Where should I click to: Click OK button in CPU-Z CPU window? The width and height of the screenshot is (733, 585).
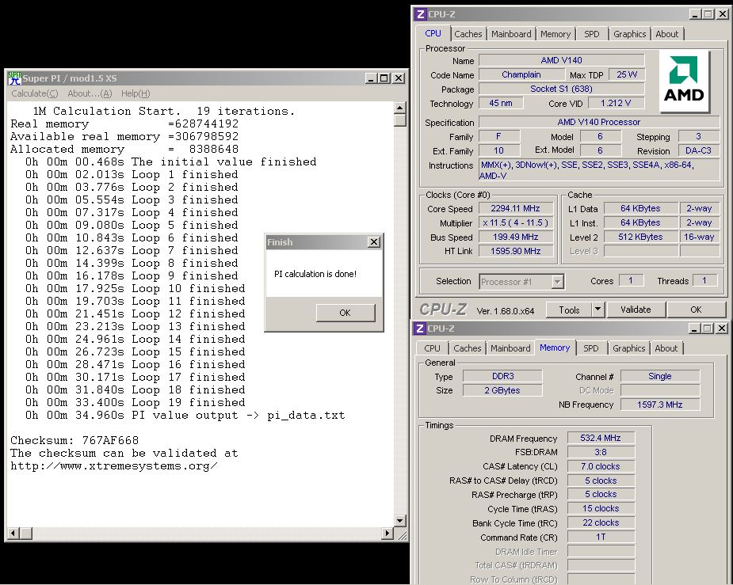coord(696,310)
